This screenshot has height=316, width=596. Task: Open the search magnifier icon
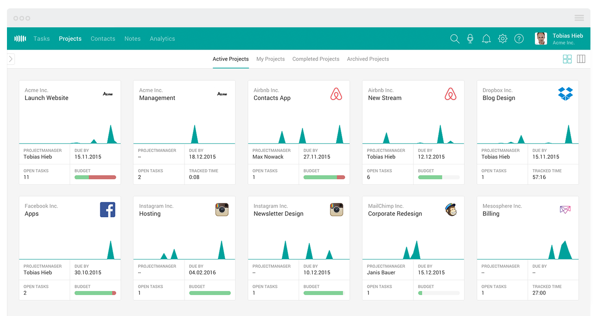455,39
